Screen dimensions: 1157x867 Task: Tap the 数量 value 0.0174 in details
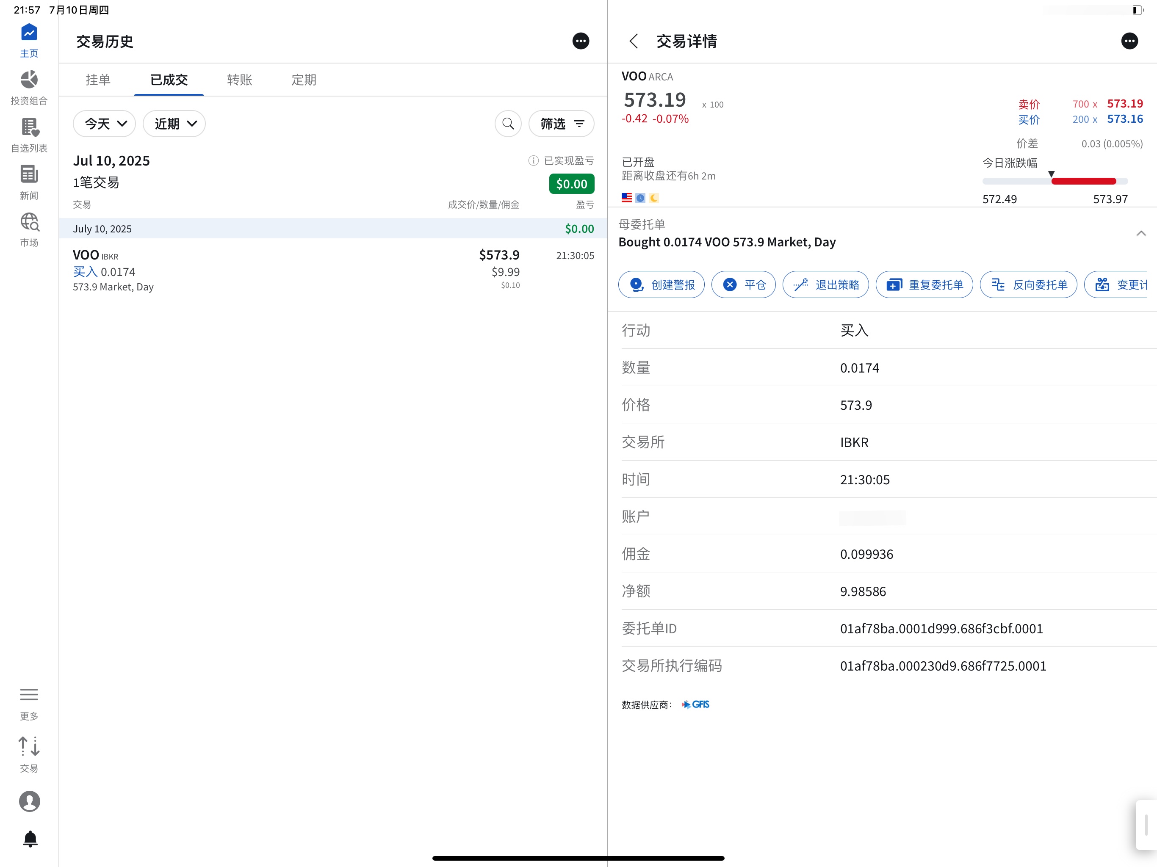pos(859,367)
